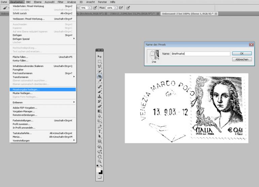Click Abbrechen in the brush name dialog
Screen dimensions: 259x187
click(242, 59)
